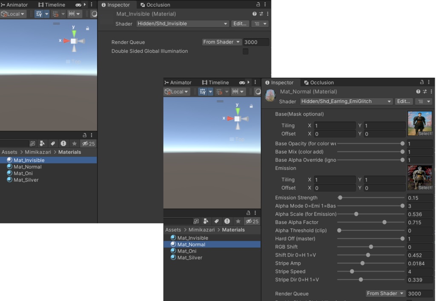Open From Shader queue dropdown in front Inspector
This screenshot has width=436, height=301.
(385, 293)
